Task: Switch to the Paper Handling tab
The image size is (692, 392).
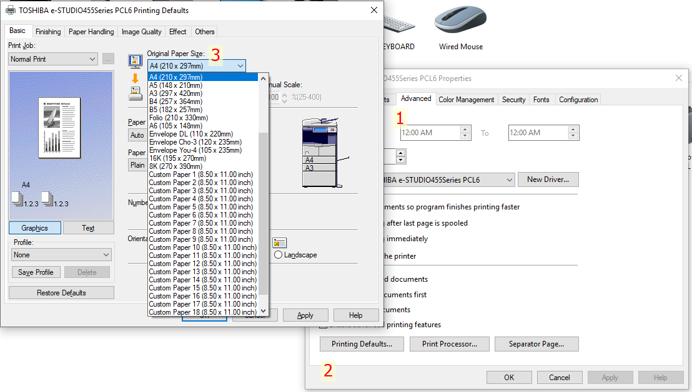Action: pyautogui.click(x=91, y=32)
